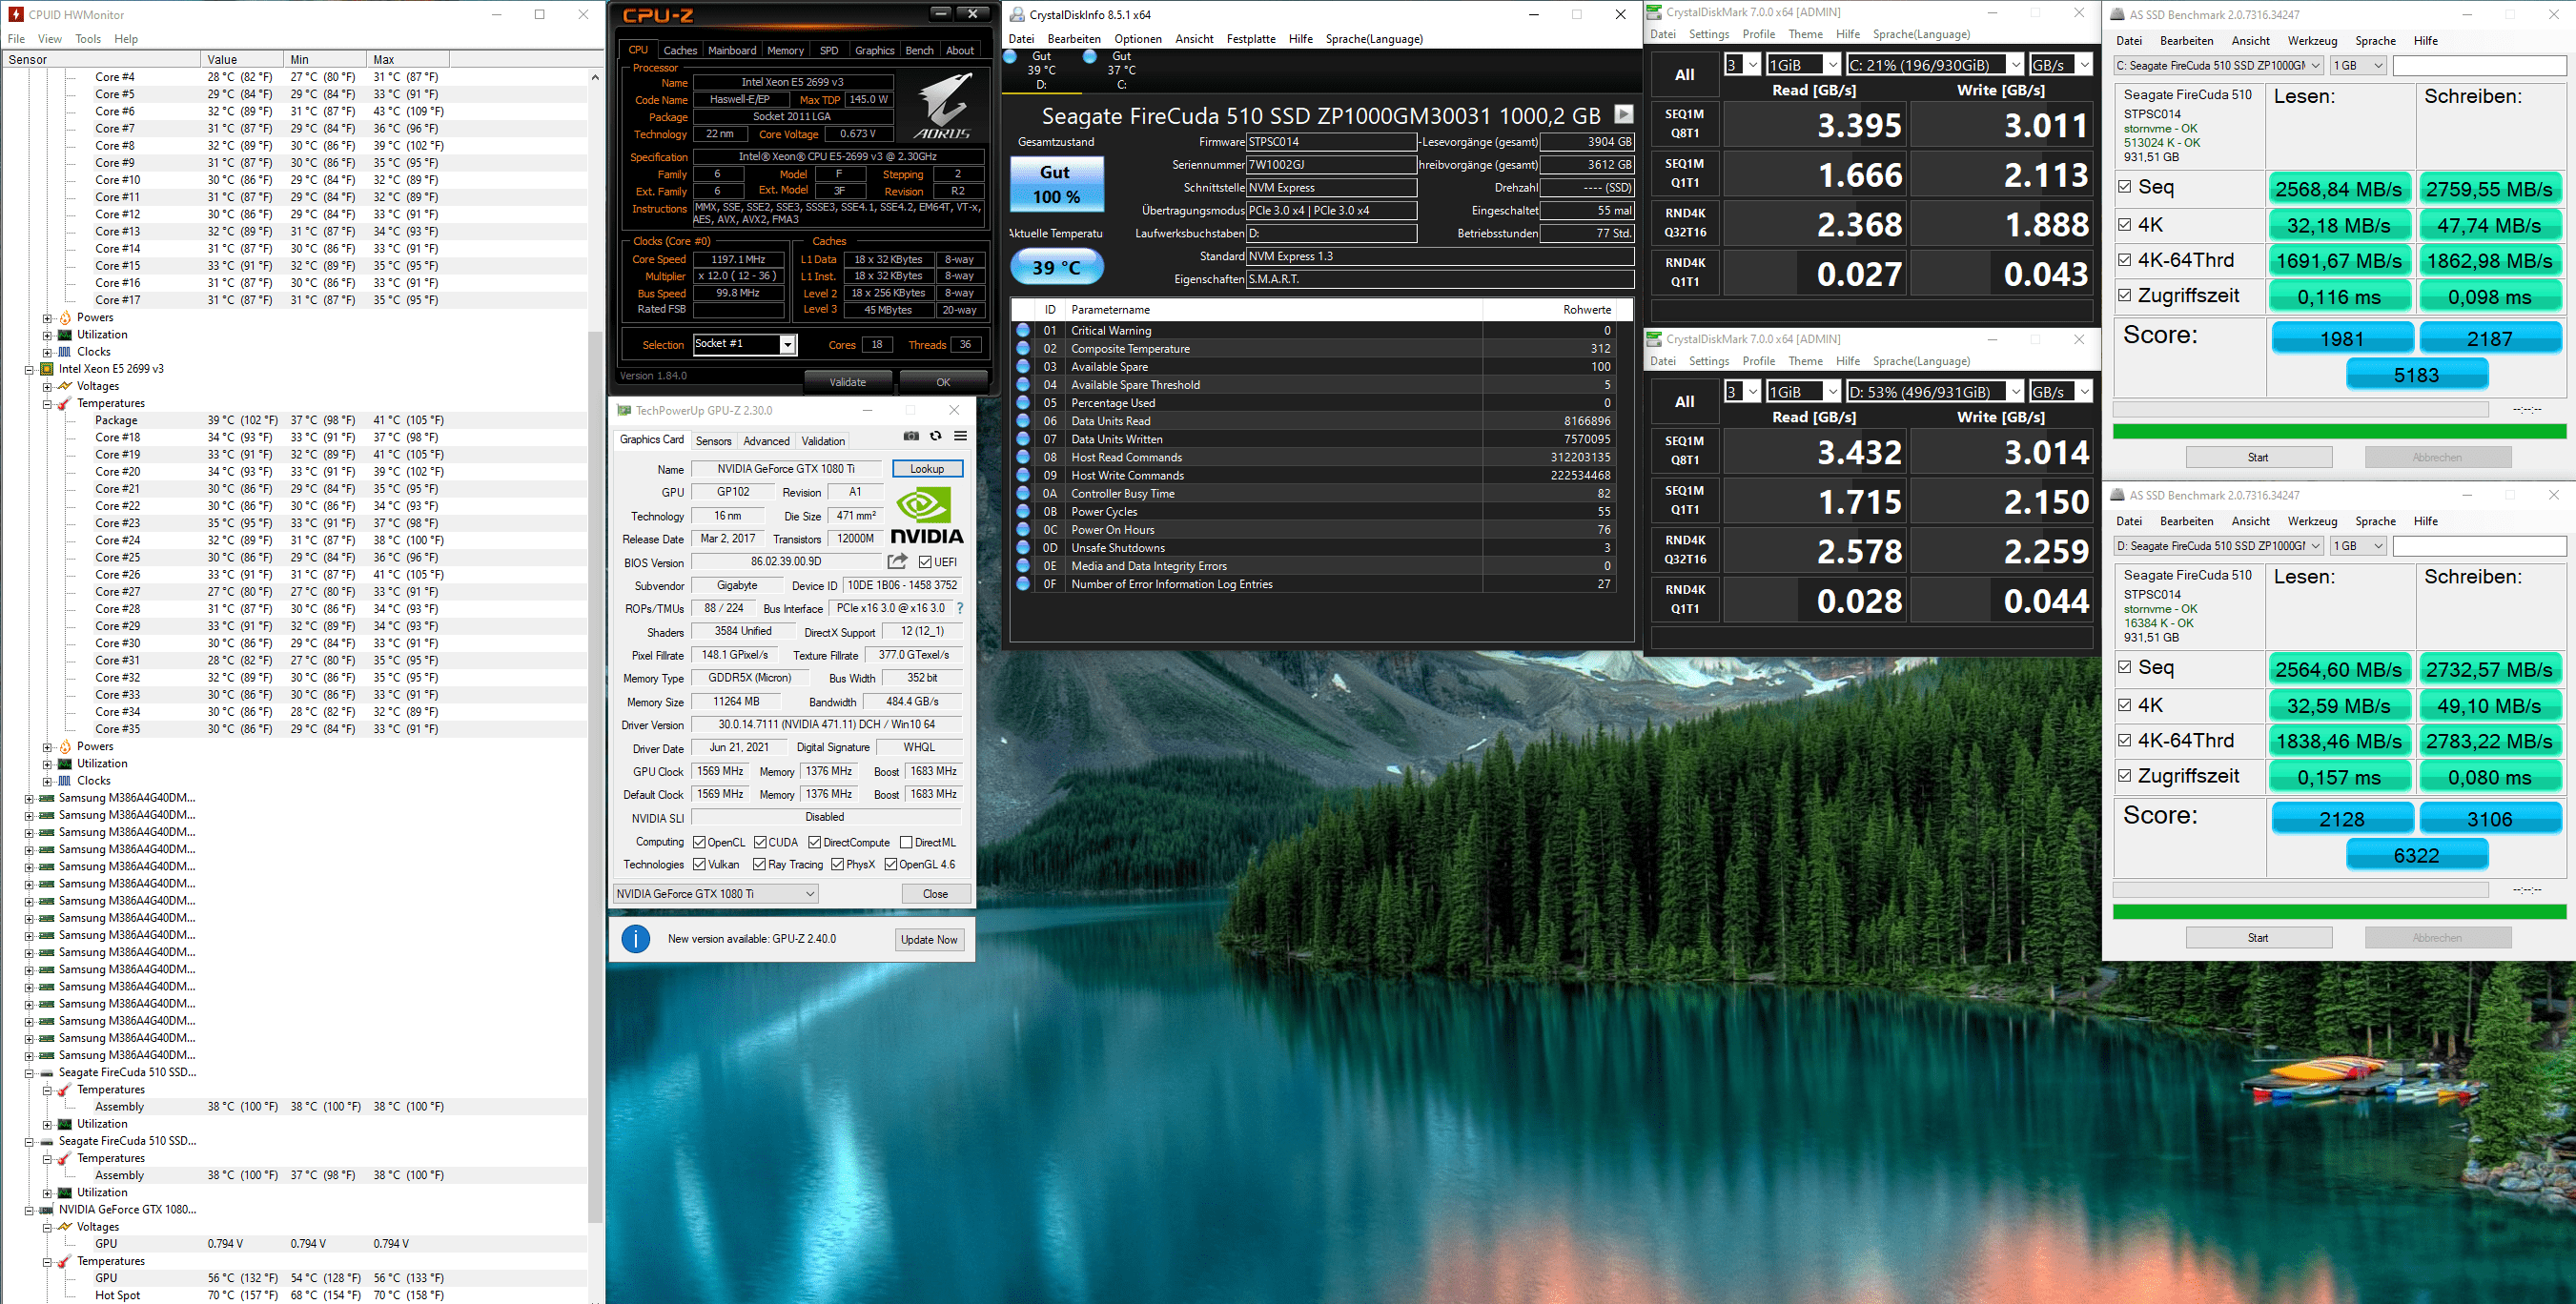Open the C: 21% drive dropdown in CrystalDiskMark
Viewport: 2576px width, 1304px height.
[1934, 64]
